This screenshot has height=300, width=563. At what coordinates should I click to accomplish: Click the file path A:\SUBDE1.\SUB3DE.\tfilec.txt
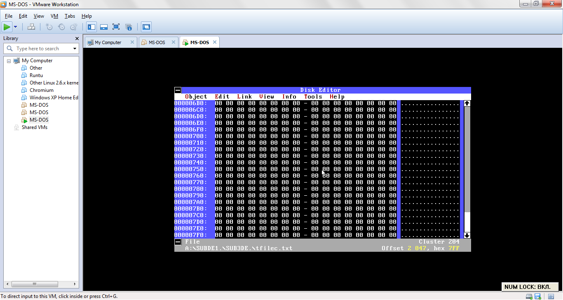pos(239,248)
